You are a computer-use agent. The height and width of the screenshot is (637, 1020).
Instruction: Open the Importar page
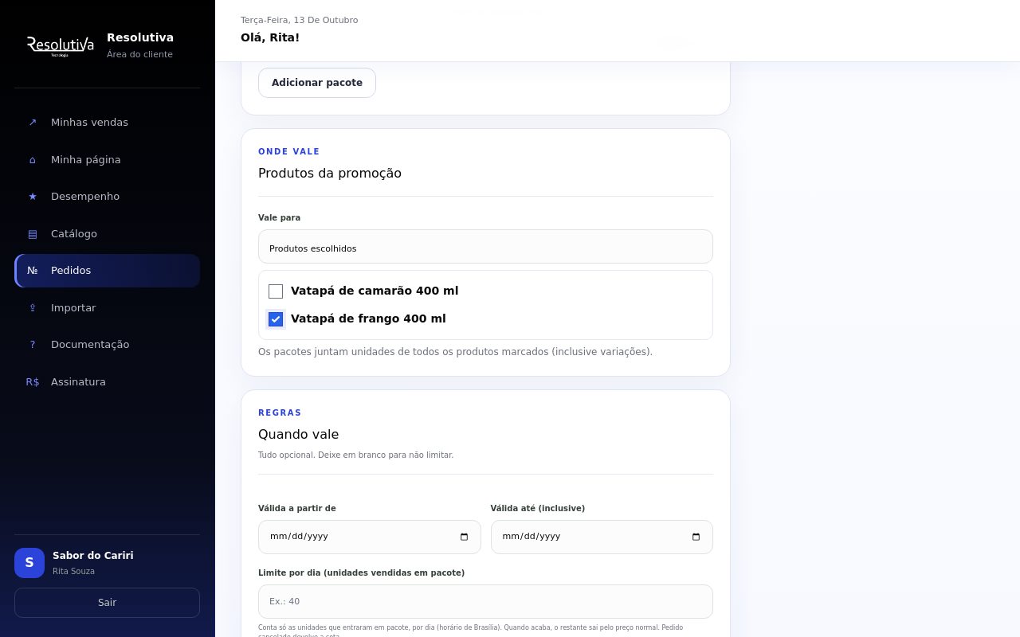click(107, 308)
